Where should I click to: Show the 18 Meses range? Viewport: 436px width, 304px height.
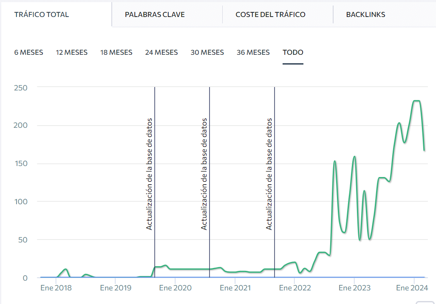tap(116, 52)
